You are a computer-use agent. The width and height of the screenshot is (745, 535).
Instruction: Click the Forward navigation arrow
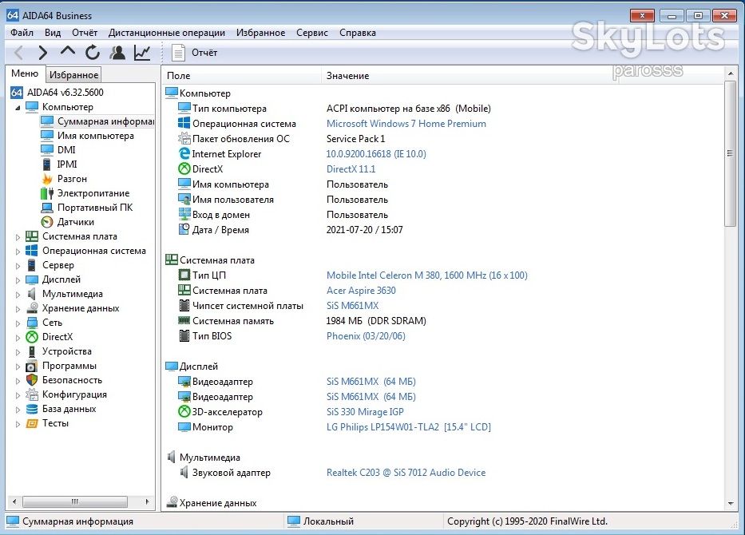click(x=43, y=52)
